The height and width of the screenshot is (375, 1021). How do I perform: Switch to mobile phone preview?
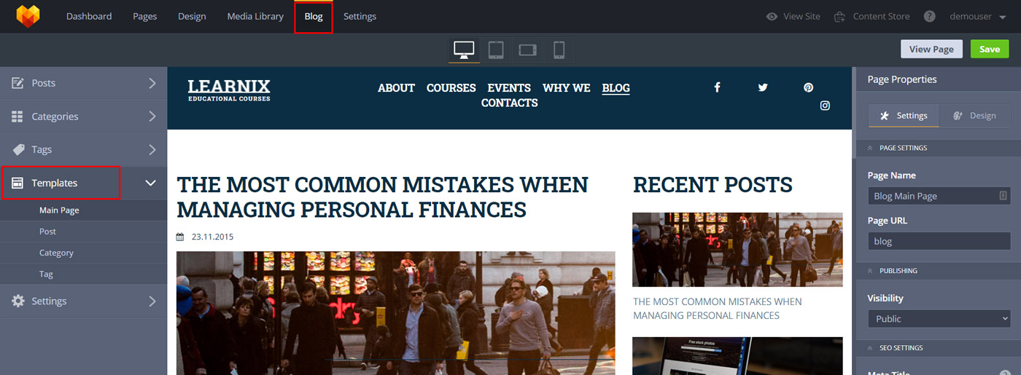(559, 50)
